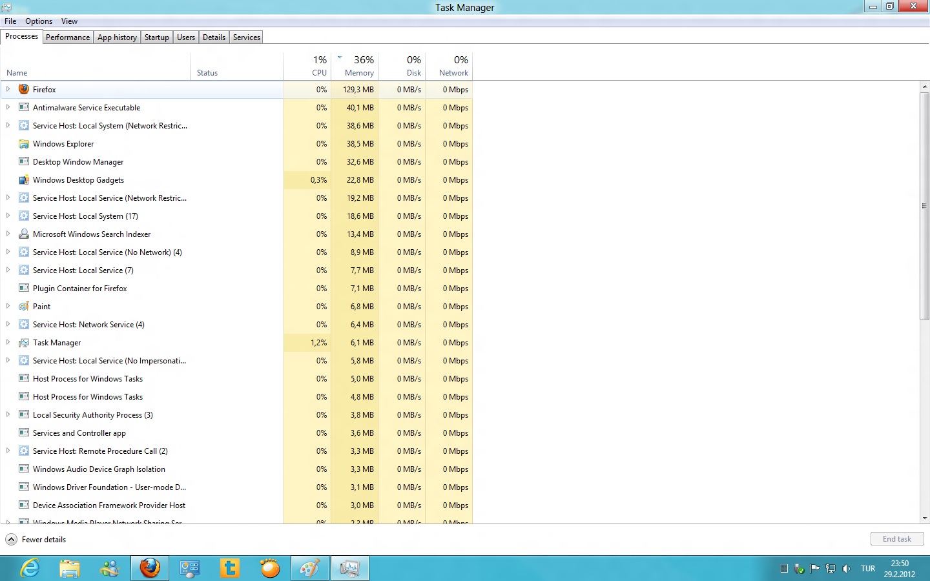Open the File menu
Viewport: 930px width, 581px height.
pyautogui.click(x=10, y=21)
